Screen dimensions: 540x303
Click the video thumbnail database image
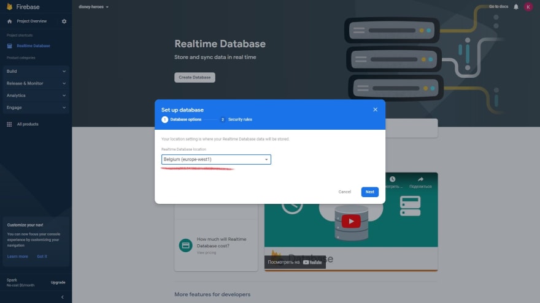coord(351,222)
